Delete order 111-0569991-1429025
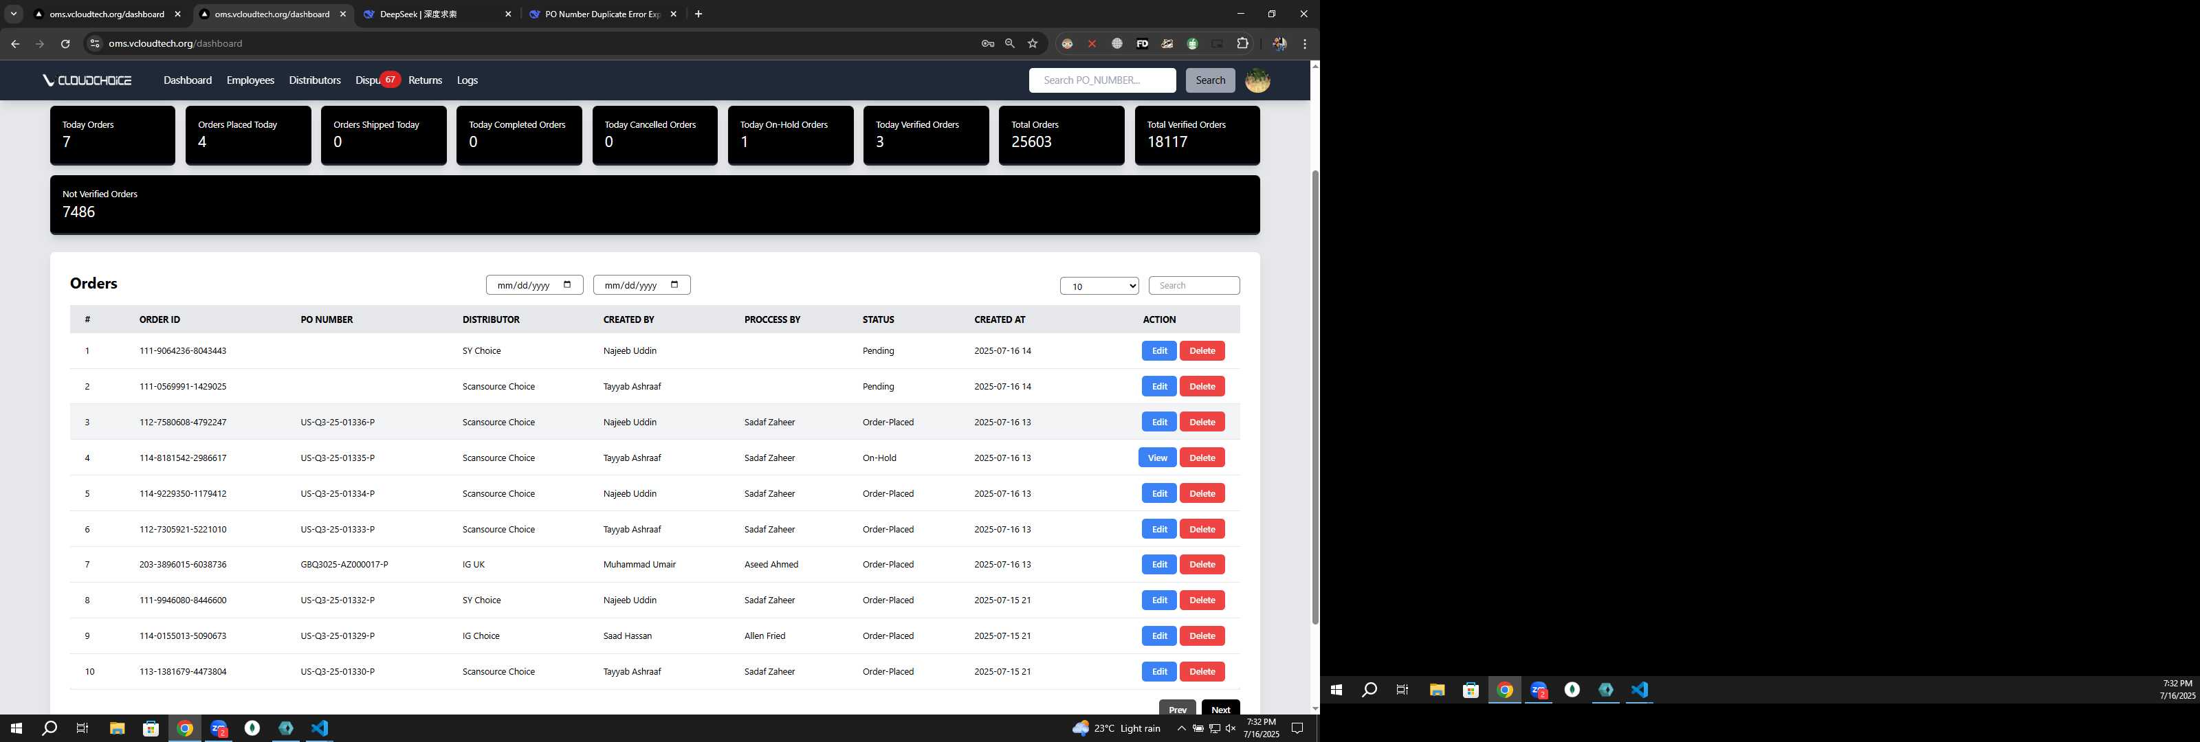The height and width of the screenshot is (742, 2200). pyautogui.click(x=1202, y=387)
